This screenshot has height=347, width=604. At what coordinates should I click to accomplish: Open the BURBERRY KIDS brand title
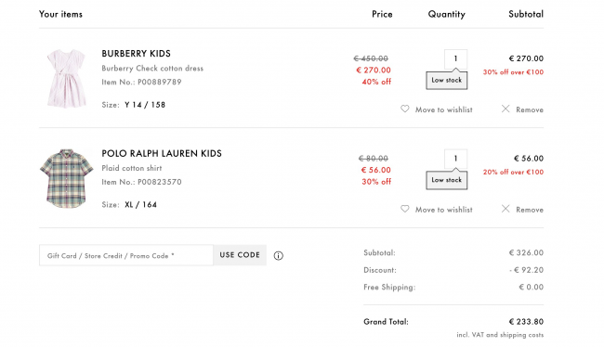tap(136, 54)
